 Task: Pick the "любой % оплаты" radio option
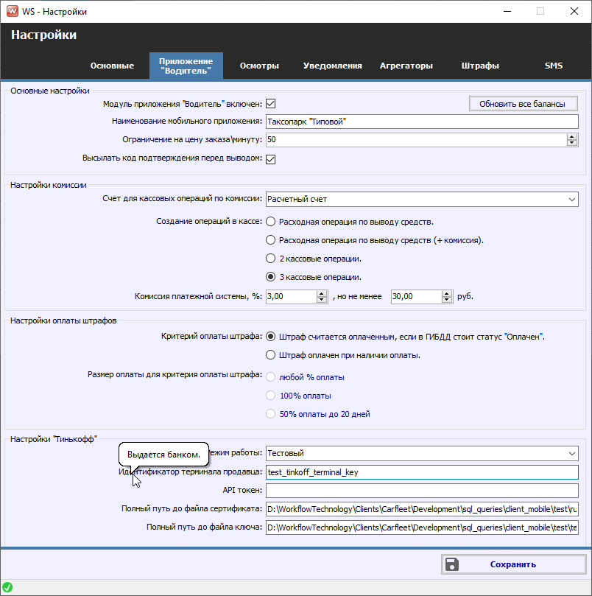coord(270,376)
